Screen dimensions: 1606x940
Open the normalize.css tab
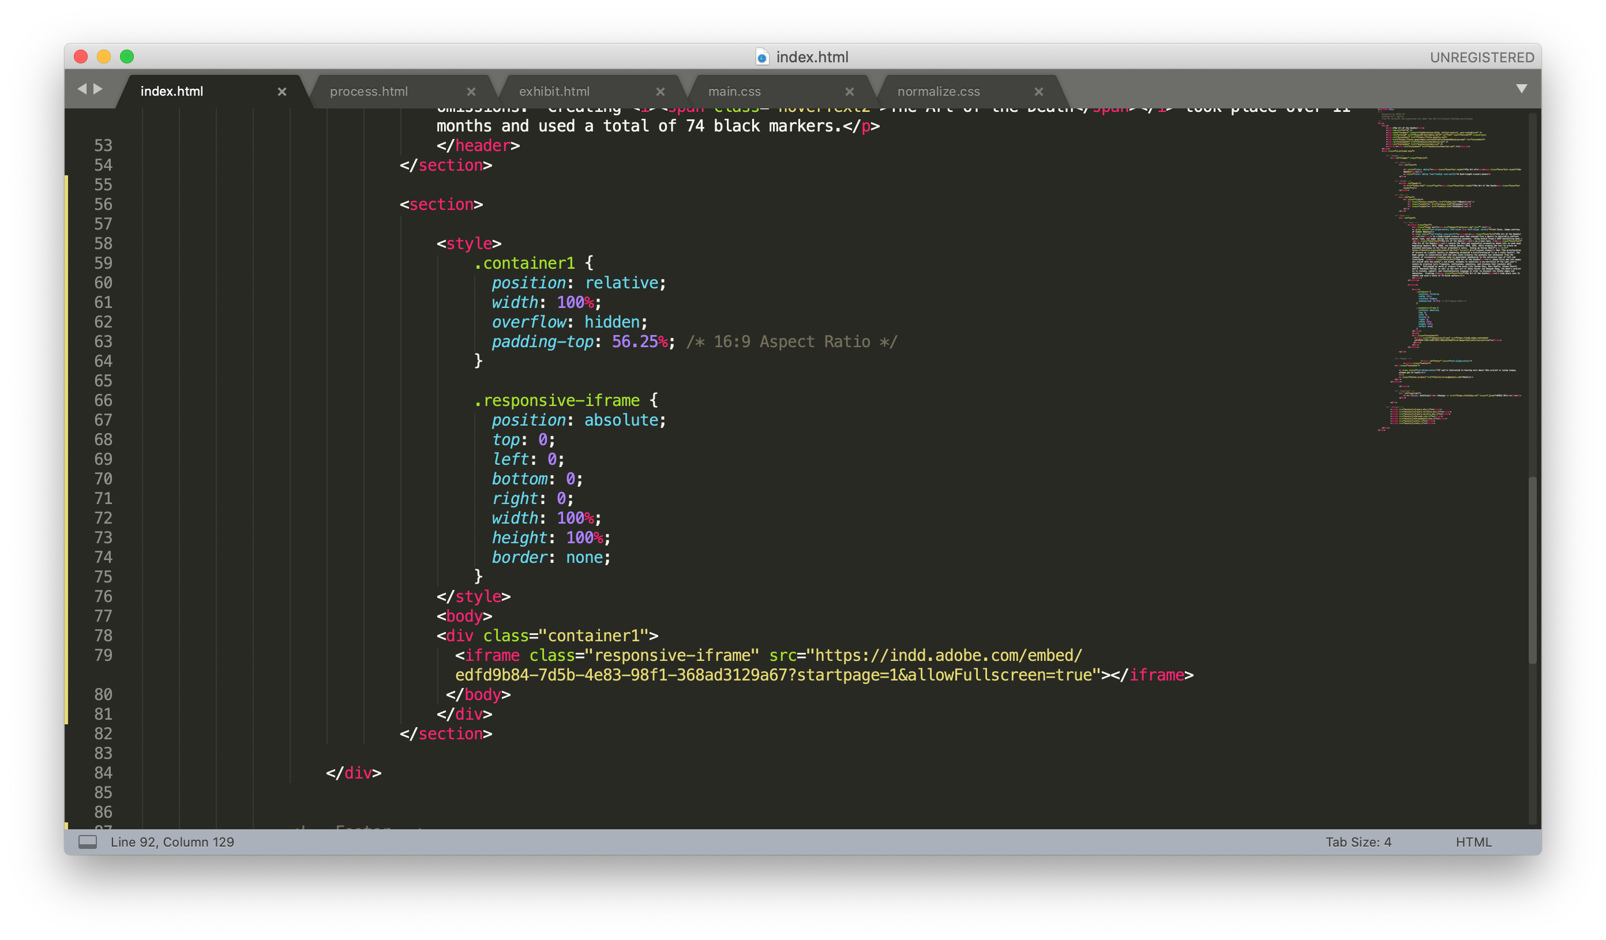[938, 92]
